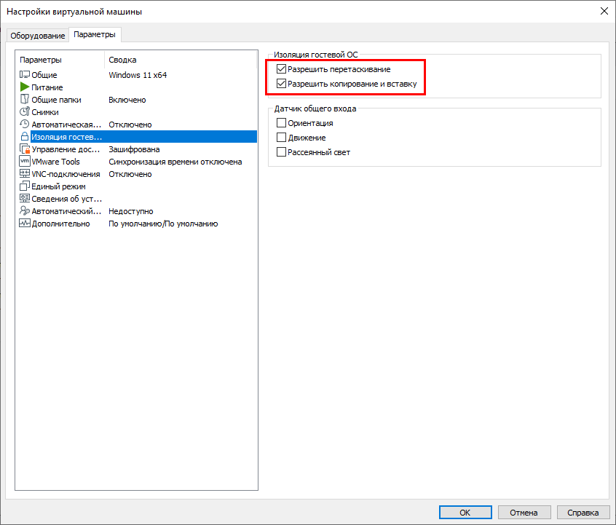Click the Автоматический… user icon
This screenshot has height=525, width=616.
tap(24, 210)
